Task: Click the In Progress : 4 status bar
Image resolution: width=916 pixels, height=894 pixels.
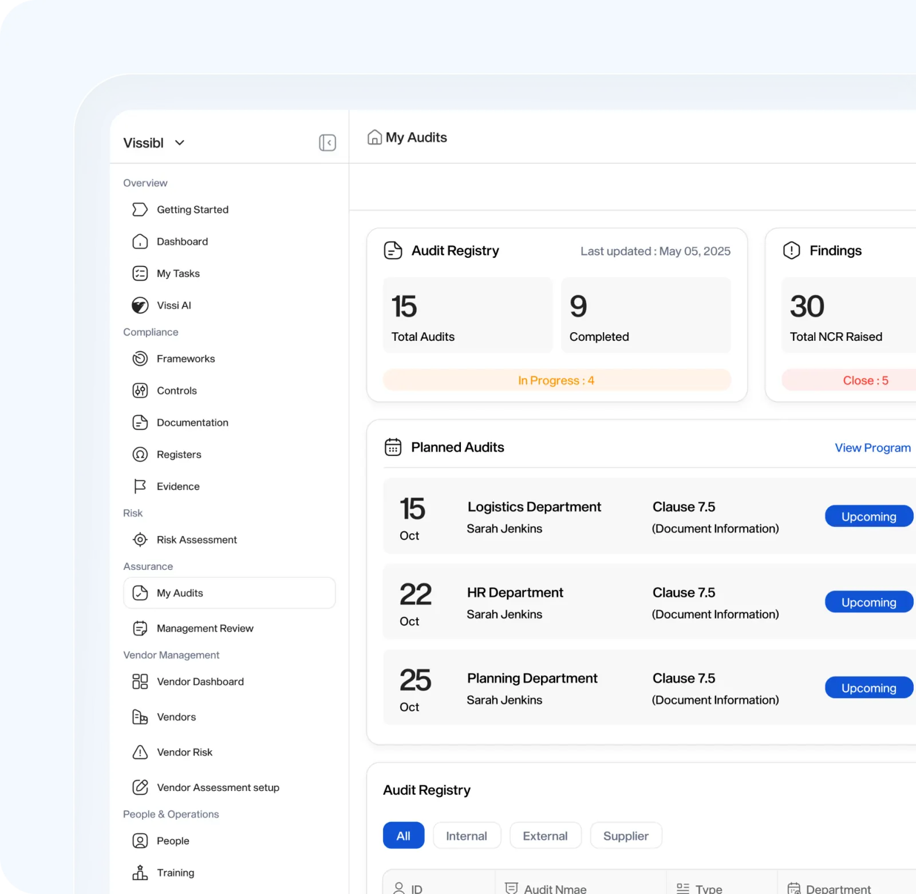Action: [556, 380]
